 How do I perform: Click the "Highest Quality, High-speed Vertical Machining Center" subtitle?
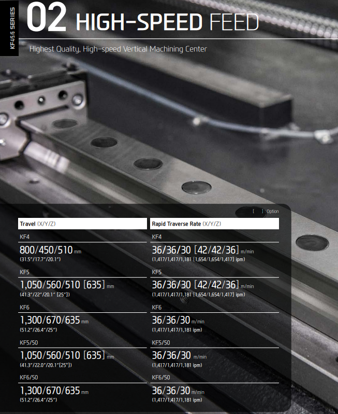tap(118, 49)
